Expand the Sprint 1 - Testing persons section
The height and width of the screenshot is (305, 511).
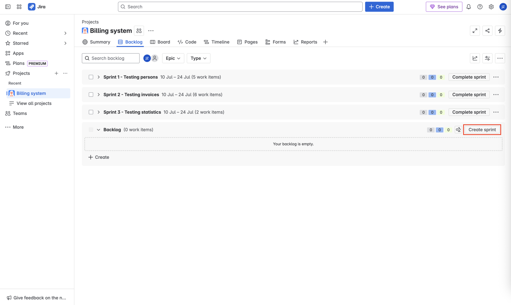[98, 77]
